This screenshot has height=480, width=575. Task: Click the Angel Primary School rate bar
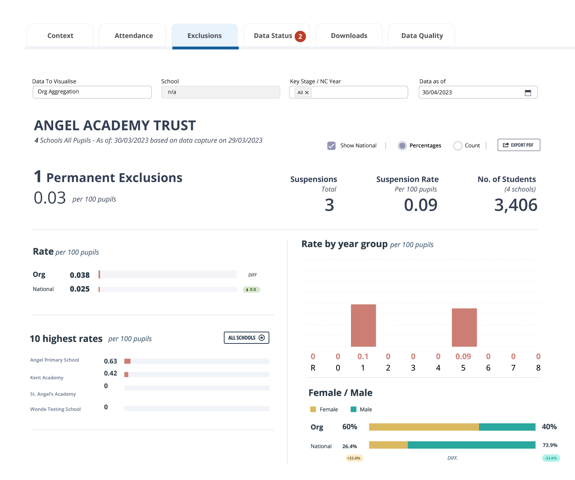197,361
